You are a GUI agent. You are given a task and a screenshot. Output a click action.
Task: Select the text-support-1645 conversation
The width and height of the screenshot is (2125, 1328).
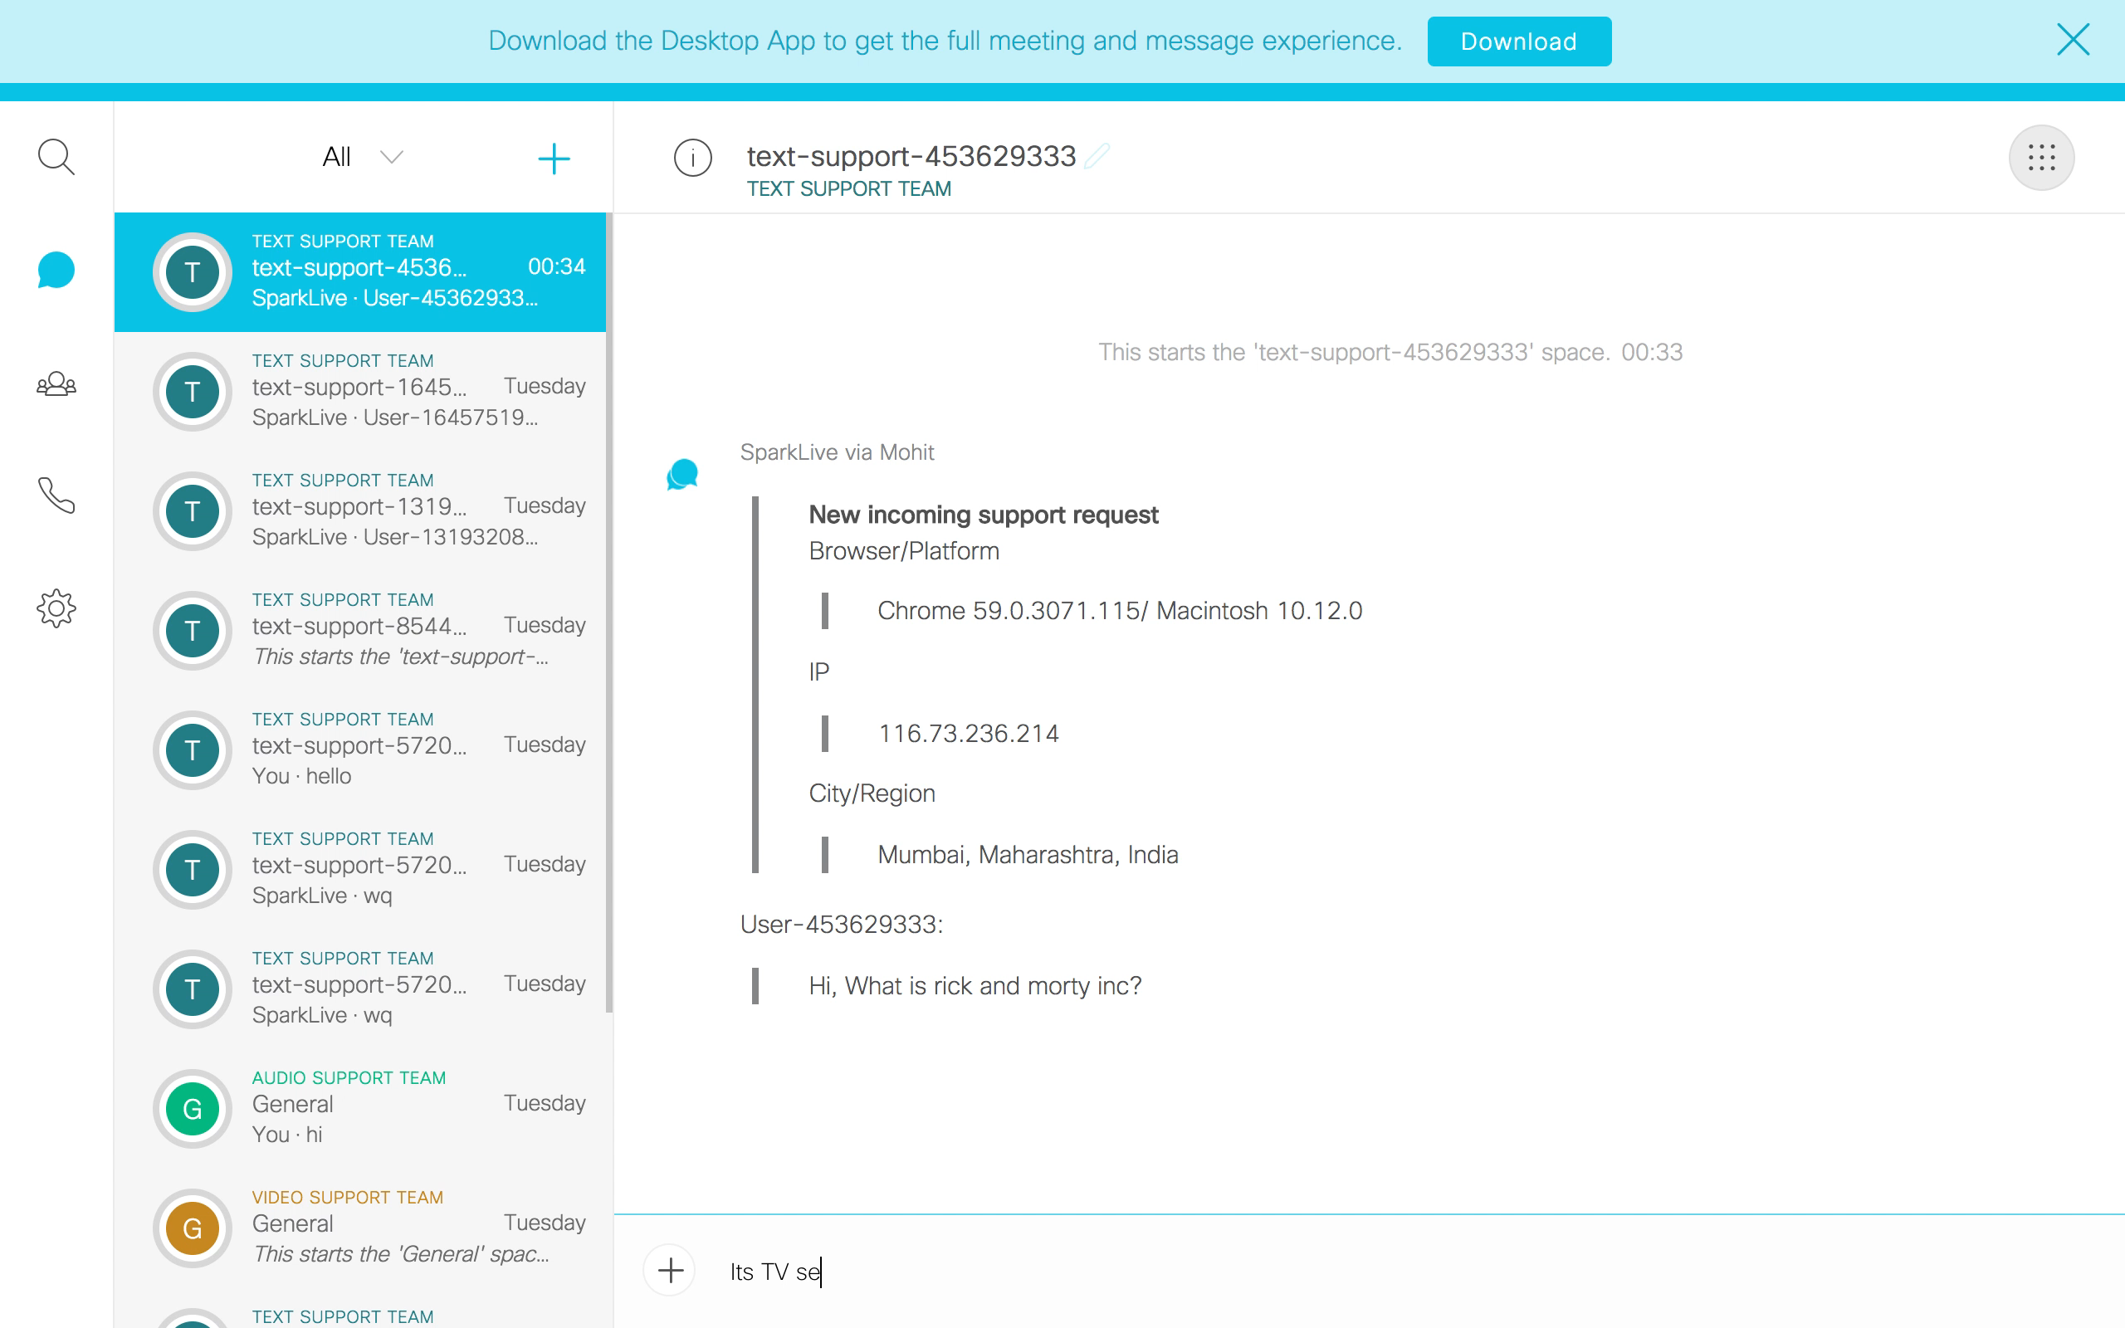(x=360, y=391)
